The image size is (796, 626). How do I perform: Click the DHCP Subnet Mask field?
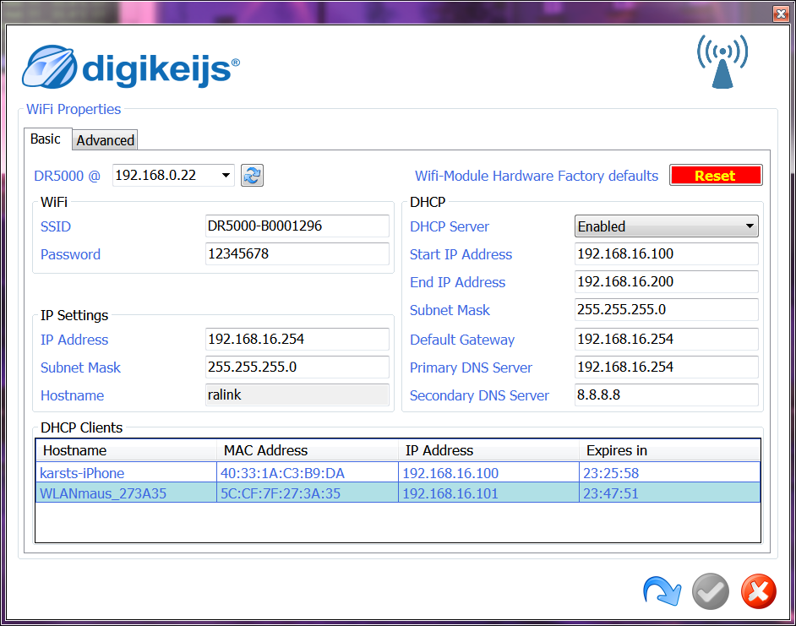click(667, 310)
